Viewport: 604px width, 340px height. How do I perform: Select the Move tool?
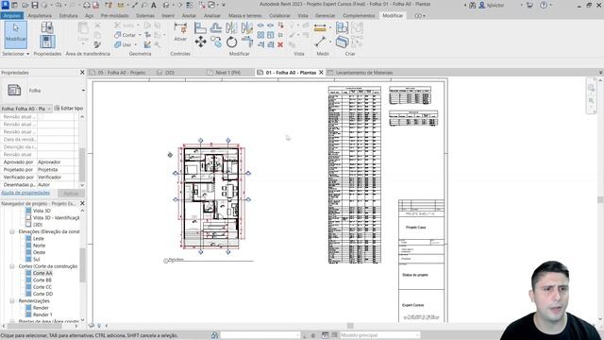tap(200, 42)
